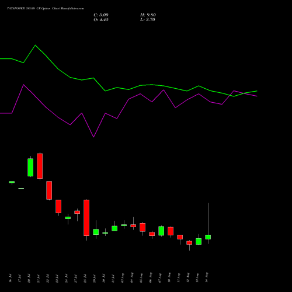
Task: Click the green and purple line crossover
Action: point(230,95)
